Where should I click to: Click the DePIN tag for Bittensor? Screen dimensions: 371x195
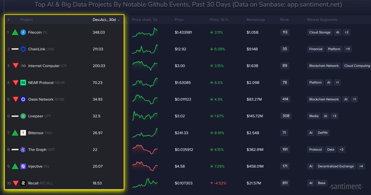click(x=323, y=133)
